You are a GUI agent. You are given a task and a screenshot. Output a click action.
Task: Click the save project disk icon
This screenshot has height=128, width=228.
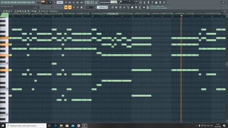pyautogui.click(x=156, y=2)
